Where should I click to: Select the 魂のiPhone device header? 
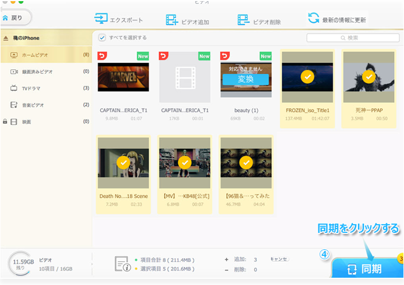47,38
